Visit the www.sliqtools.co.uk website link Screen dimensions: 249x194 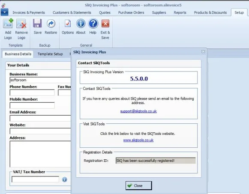[138, 140]
